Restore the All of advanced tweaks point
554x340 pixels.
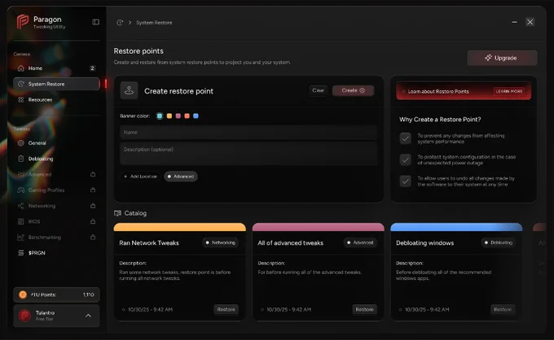[x=364, y=309]
